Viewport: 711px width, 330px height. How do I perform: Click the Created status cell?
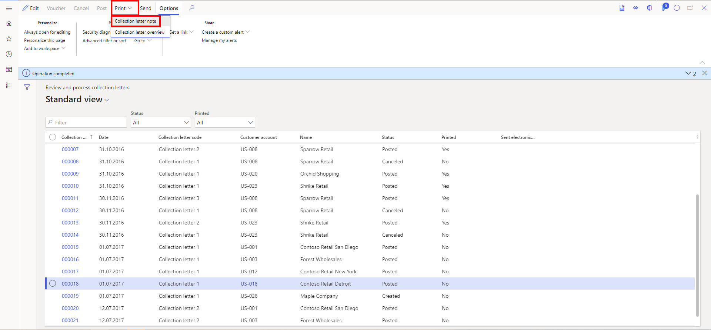(391, 296)
